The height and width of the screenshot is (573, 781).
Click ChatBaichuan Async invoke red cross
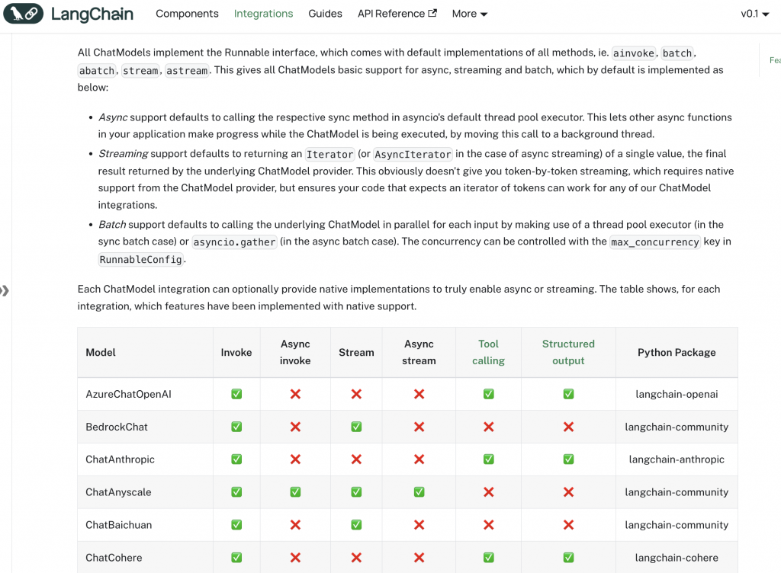click(x=295, y=525)
